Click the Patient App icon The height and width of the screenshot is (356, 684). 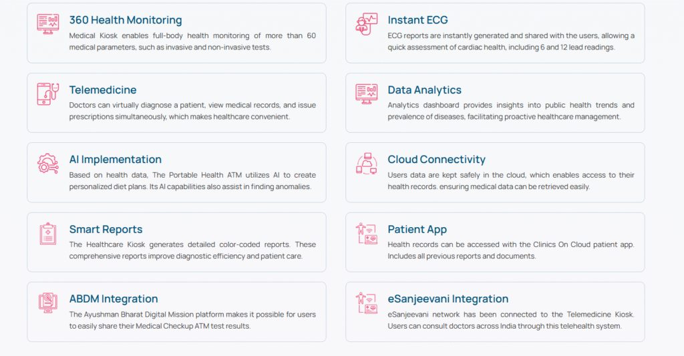(366, 233)
